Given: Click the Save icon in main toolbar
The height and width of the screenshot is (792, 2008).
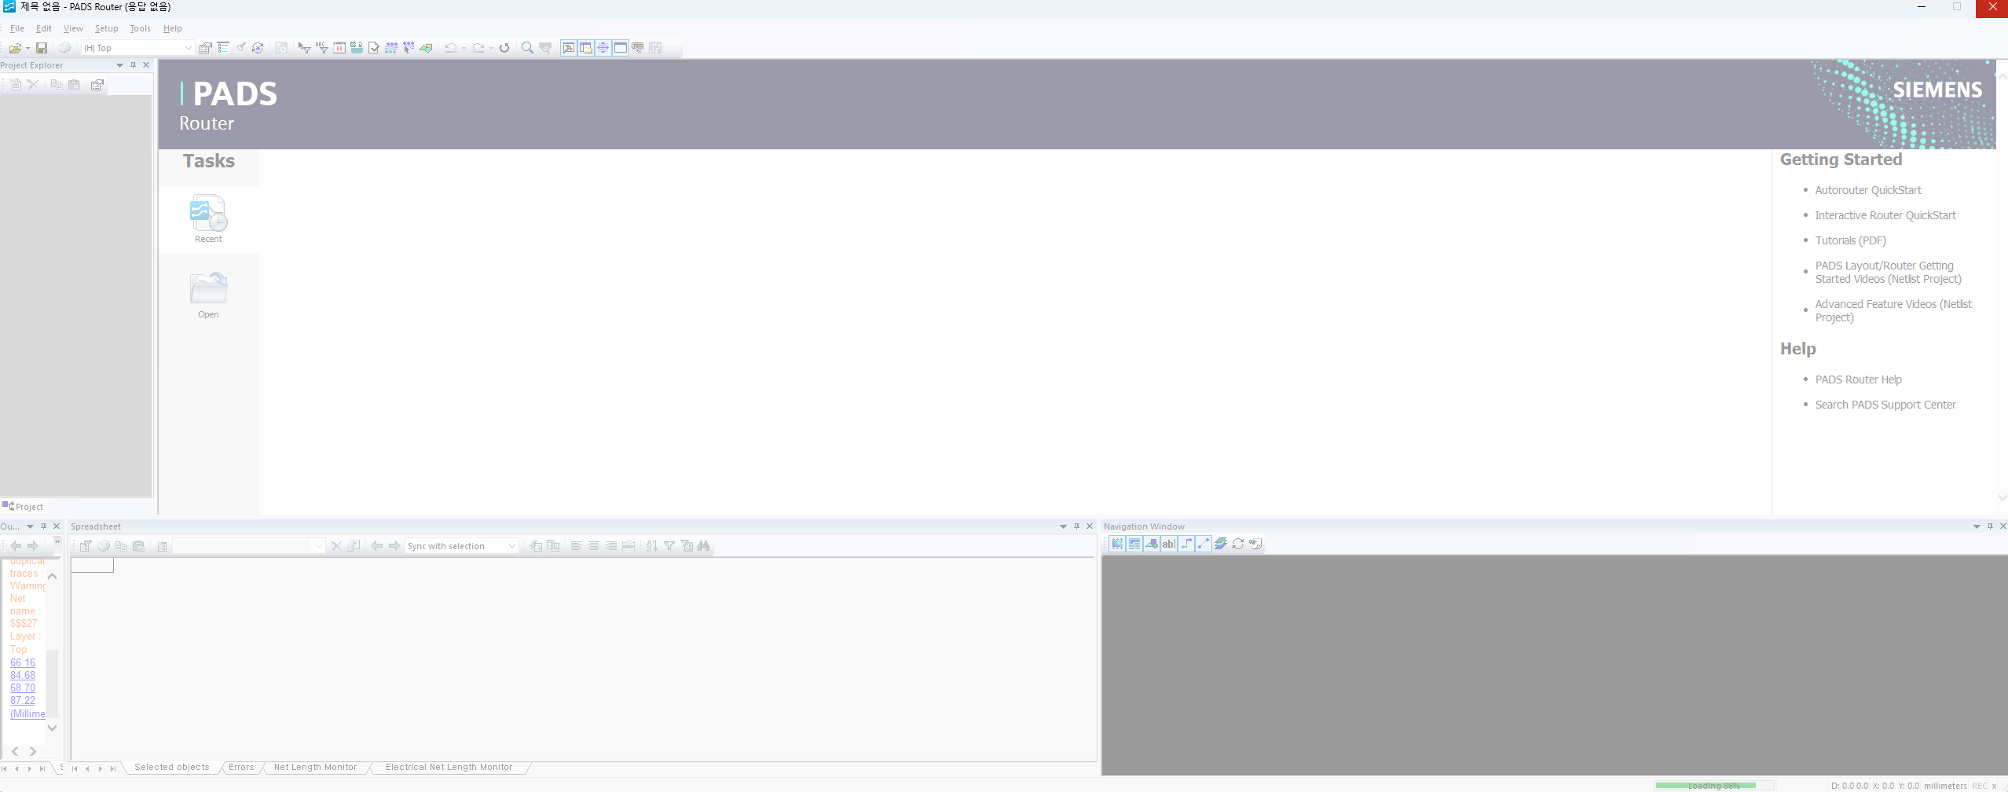Looking at the screenshot, I should (x=42, y=48).
